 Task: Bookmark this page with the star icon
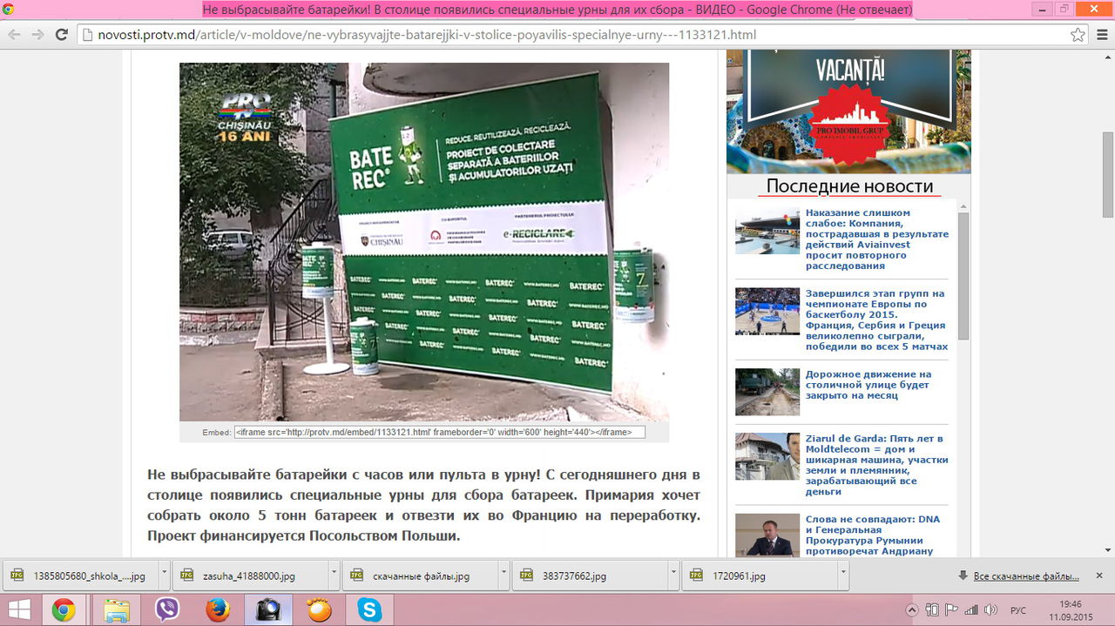tap(1078, 35)
